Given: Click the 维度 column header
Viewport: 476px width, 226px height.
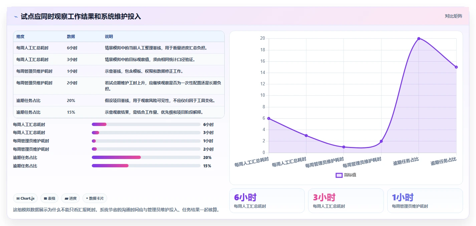Looking at the screenshot, I should 20,37.
